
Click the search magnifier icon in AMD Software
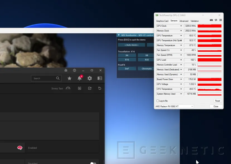pos(58,78)
